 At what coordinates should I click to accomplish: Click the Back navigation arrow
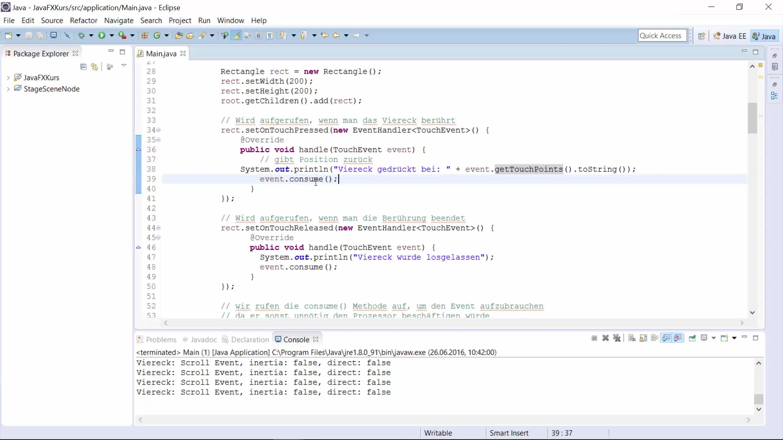[336, 35]
